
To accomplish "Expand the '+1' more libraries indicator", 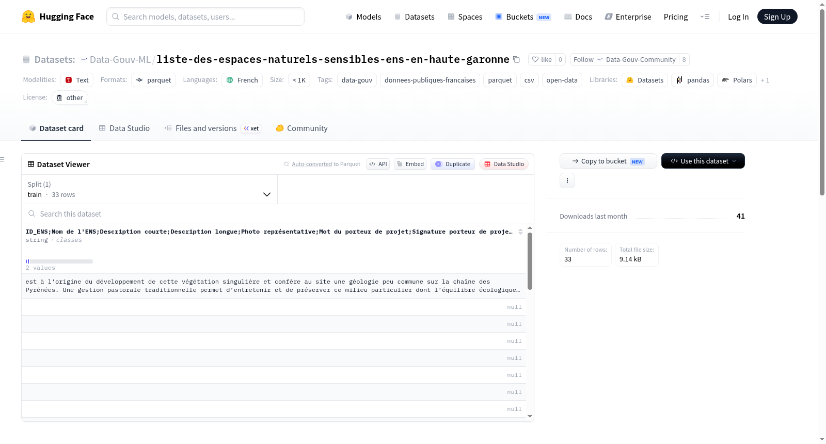I will coord(765,80).
